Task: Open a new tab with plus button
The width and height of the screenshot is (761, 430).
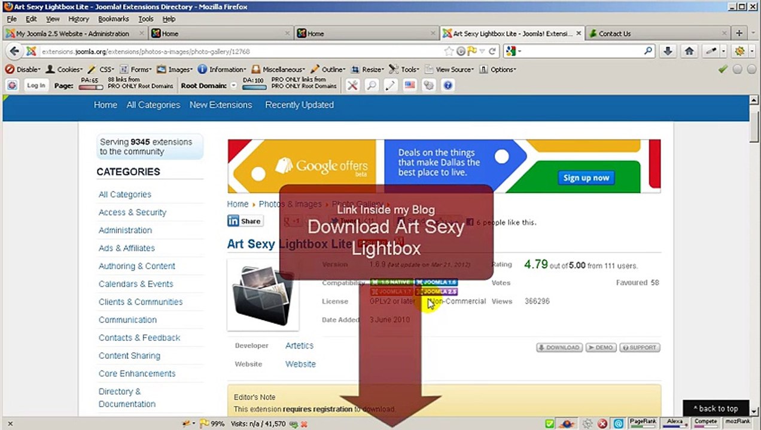Action: [739, 33]
